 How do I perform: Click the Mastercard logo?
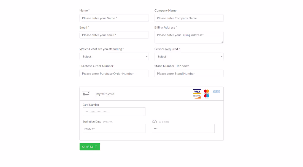207,91
